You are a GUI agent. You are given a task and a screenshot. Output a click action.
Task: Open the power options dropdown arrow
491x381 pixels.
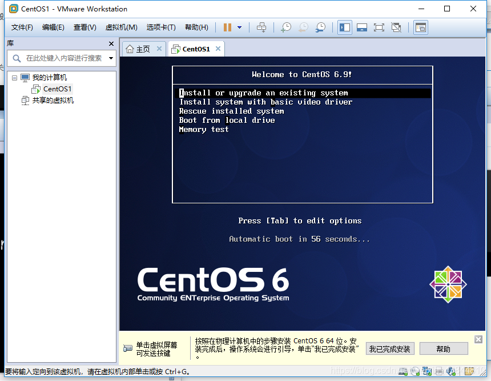point(240,27)
